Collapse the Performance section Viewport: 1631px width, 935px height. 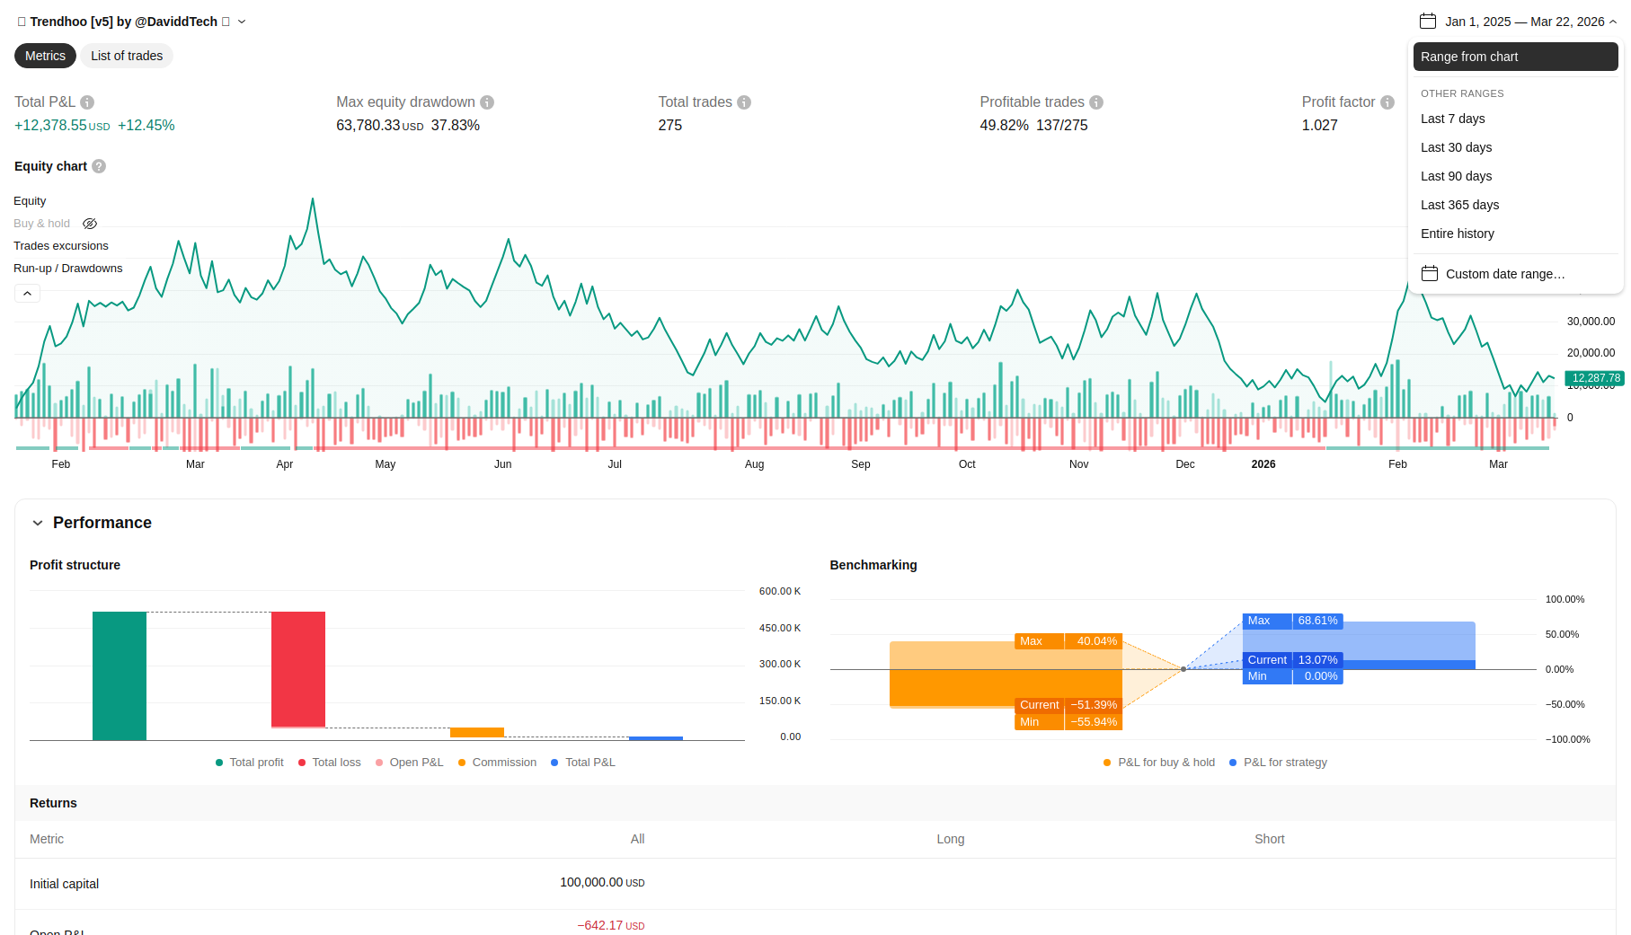click(38, 523)
